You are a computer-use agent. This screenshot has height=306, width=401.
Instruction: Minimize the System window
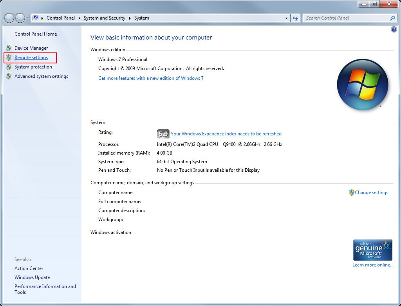click(364, 4)
